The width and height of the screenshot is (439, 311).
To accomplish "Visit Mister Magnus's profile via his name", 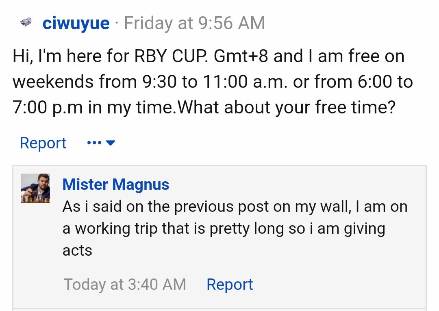I will pyautogui.click(x=116, y=185).
